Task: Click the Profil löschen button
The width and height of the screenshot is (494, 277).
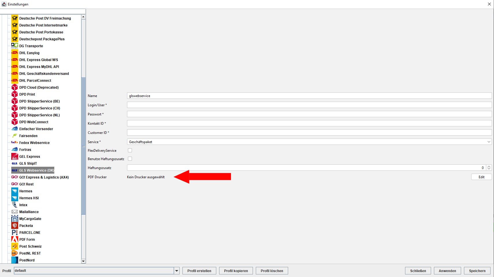Action: pyautogui.click(x=272, y=271)
